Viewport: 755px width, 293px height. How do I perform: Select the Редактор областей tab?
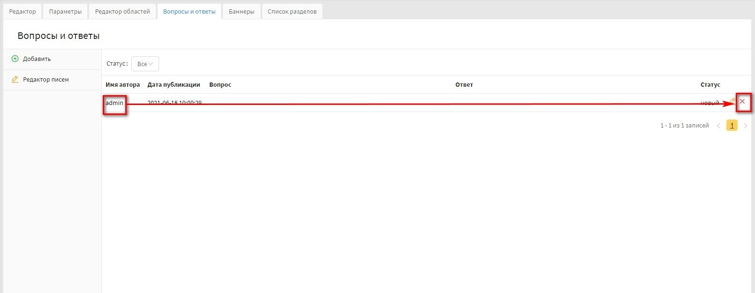point(122,12)
